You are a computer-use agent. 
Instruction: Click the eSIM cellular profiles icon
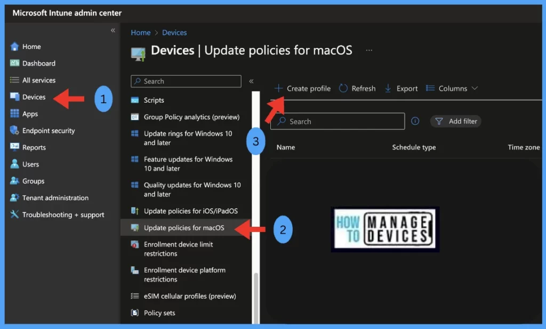point(135,296)
